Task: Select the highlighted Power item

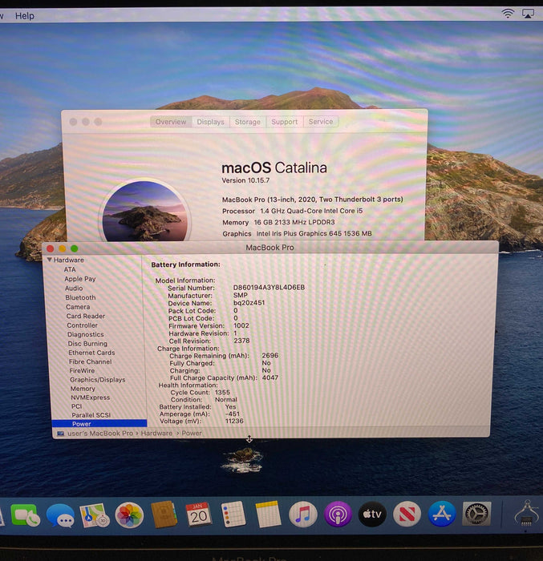Action: 99,423
